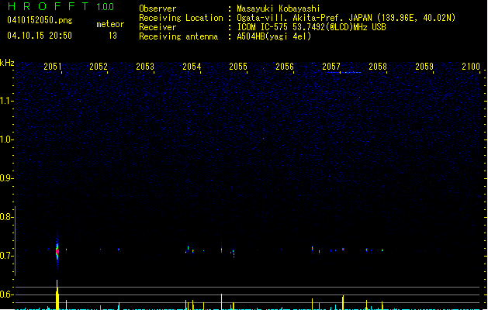Image resolution: width=488 pixels, height=310 pixels.
Task: Click the tallest yellow intensity bar near 2051
Action: 57,294
